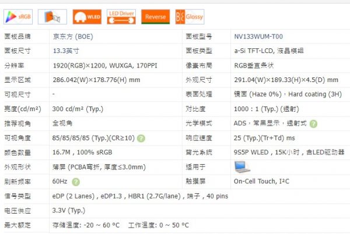Click the 面板品牌 row label
Viewport: 350px width, 234px height.
pyautogui.click(x=17, y=36)
